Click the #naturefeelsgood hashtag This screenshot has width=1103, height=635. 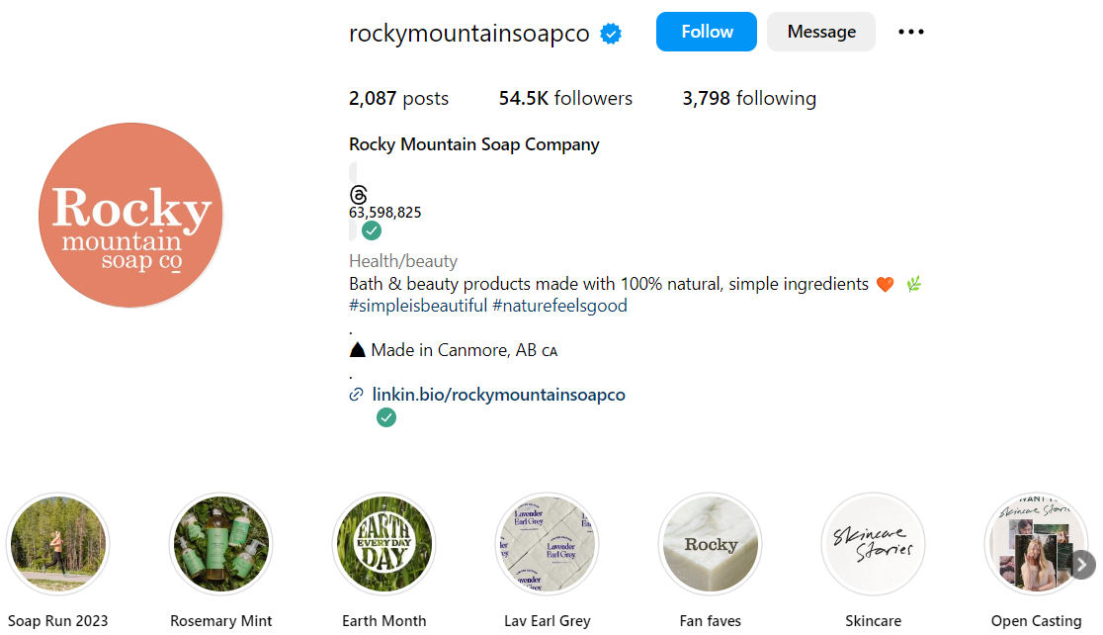click(x=559, y=305)
